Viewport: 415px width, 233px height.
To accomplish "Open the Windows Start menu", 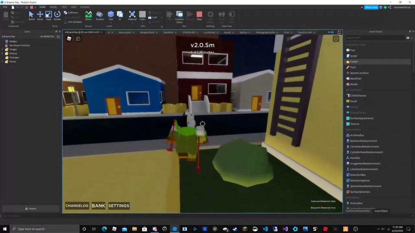I will click(x=5, y=229).
